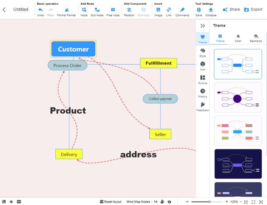The width and height of the screenshot is (267, 205).
Task: Switch to the Color tab
Action: point(238,38)
